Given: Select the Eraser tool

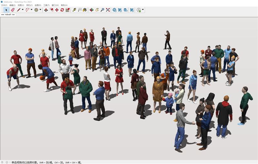Looking at the screenshot, I should [13, 10].
